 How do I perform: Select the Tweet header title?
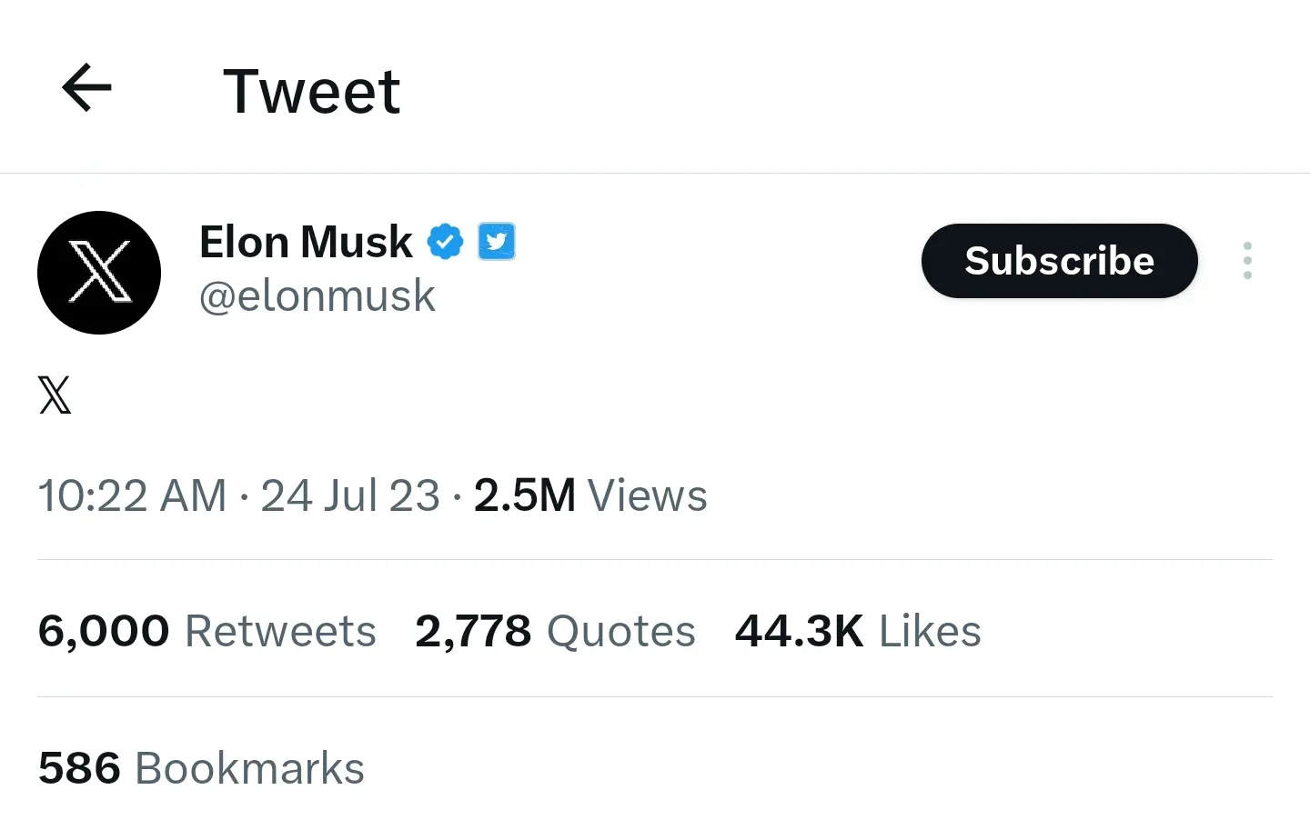[x=312, y=89]
